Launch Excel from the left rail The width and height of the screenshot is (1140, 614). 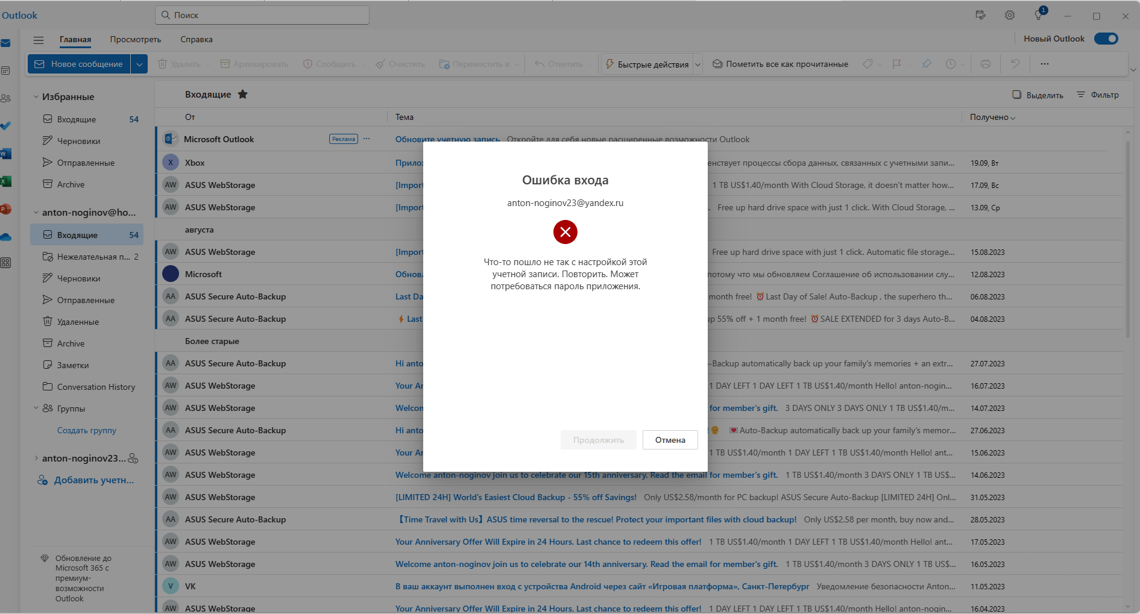point(5,181)
